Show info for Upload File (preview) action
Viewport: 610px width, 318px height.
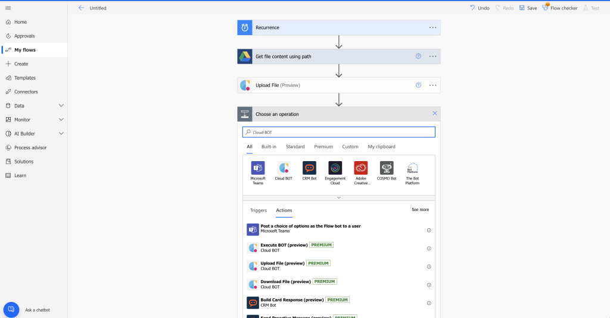[429, 267]
